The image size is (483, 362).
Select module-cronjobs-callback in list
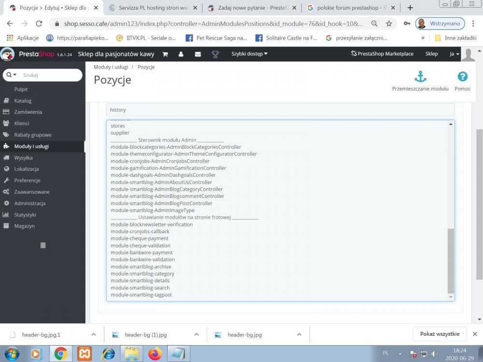[140, 232]
